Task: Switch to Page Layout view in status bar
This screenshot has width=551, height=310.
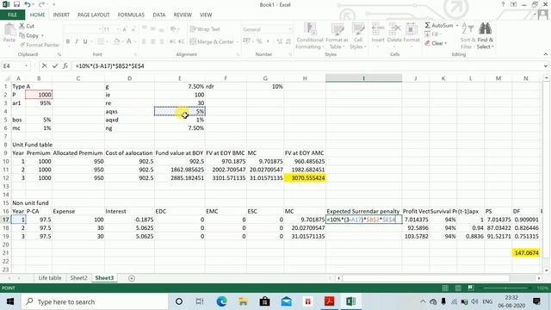Action: 458,288
